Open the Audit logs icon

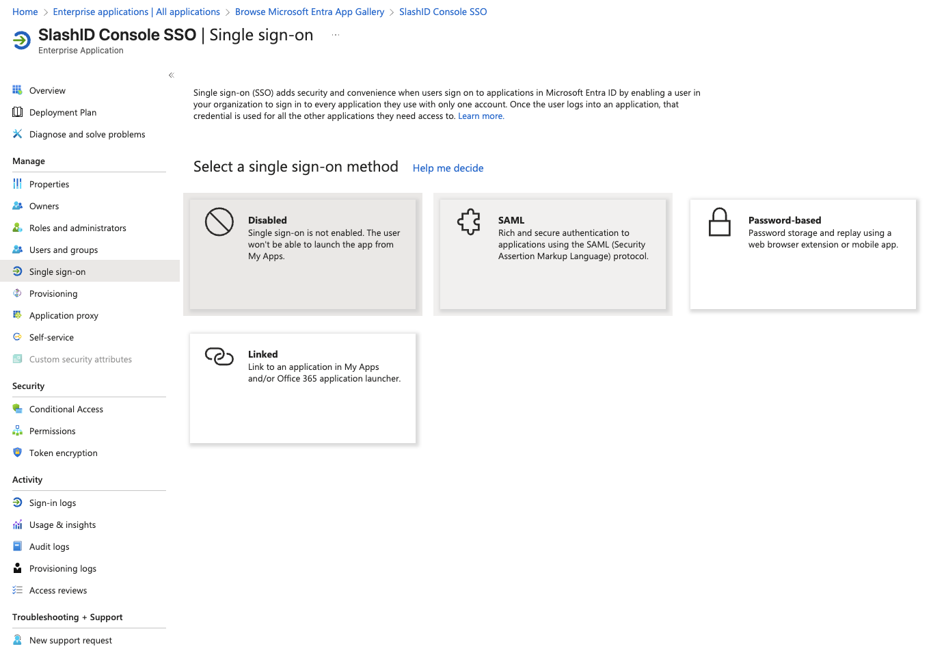[17, 546]
